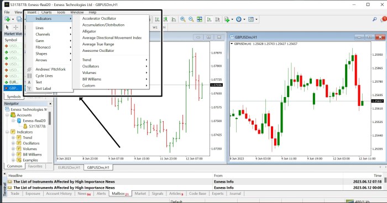The width and height of the screenshot is (387, 203).
Task: Toggle chart shift icon
Action: click(217, 19)
